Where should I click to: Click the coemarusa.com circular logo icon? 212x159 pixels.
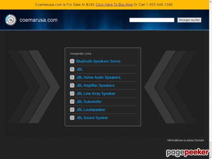pos(11,20)
